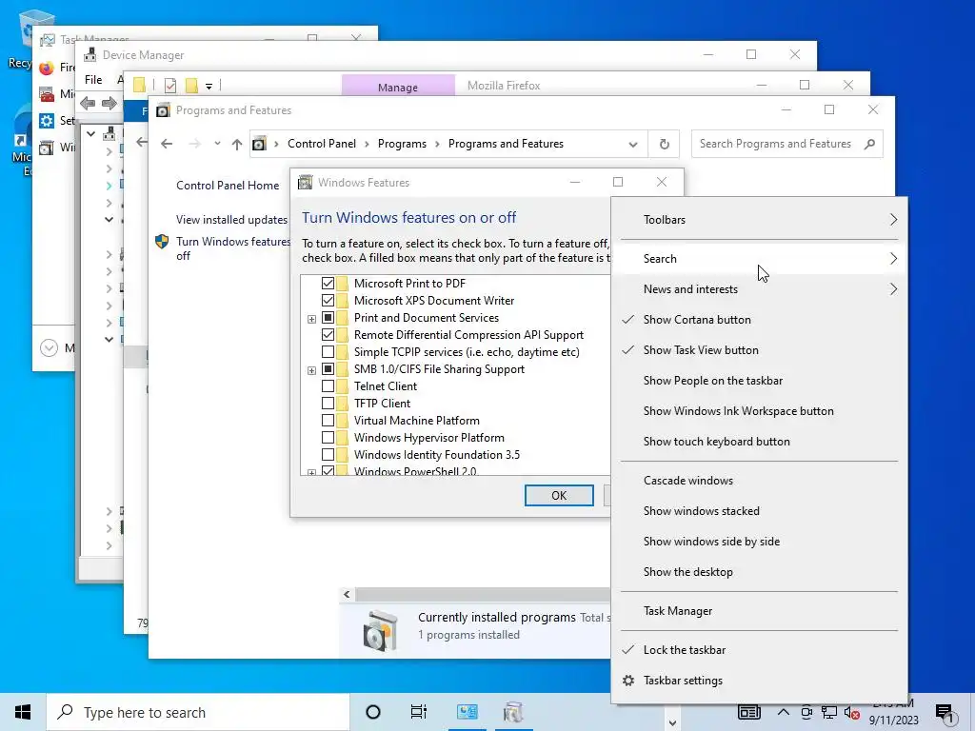The image size is (975, 731).
Task: Click Turn Windows features on or off link
Action: (232, 248)
